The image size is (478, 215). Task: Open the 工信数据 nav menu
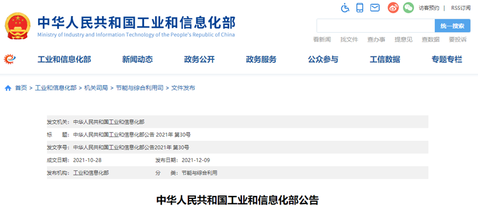coord(385,59)
